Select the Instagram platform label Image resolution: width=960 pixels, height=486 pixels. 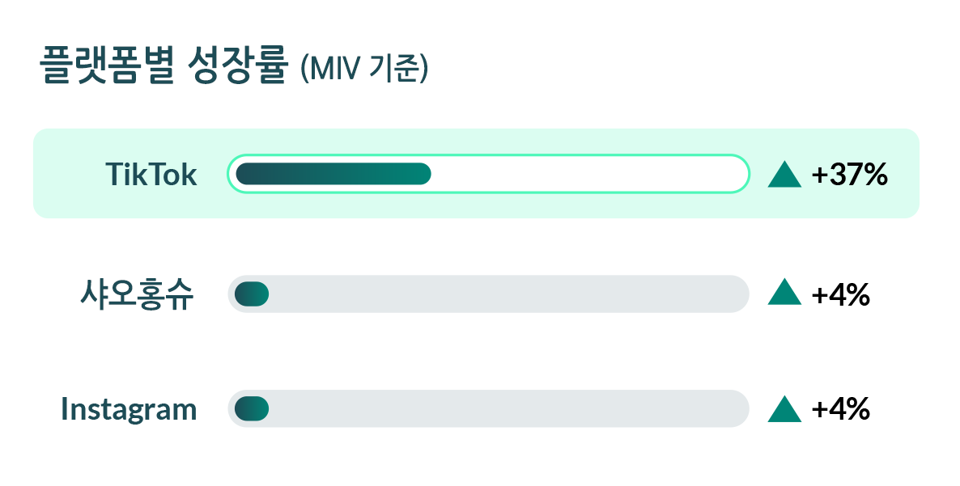tap(129, 410)
